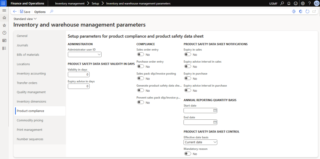Click the notifications bell icon
Viewport: 320px width, 159px height.
(289, 3)
